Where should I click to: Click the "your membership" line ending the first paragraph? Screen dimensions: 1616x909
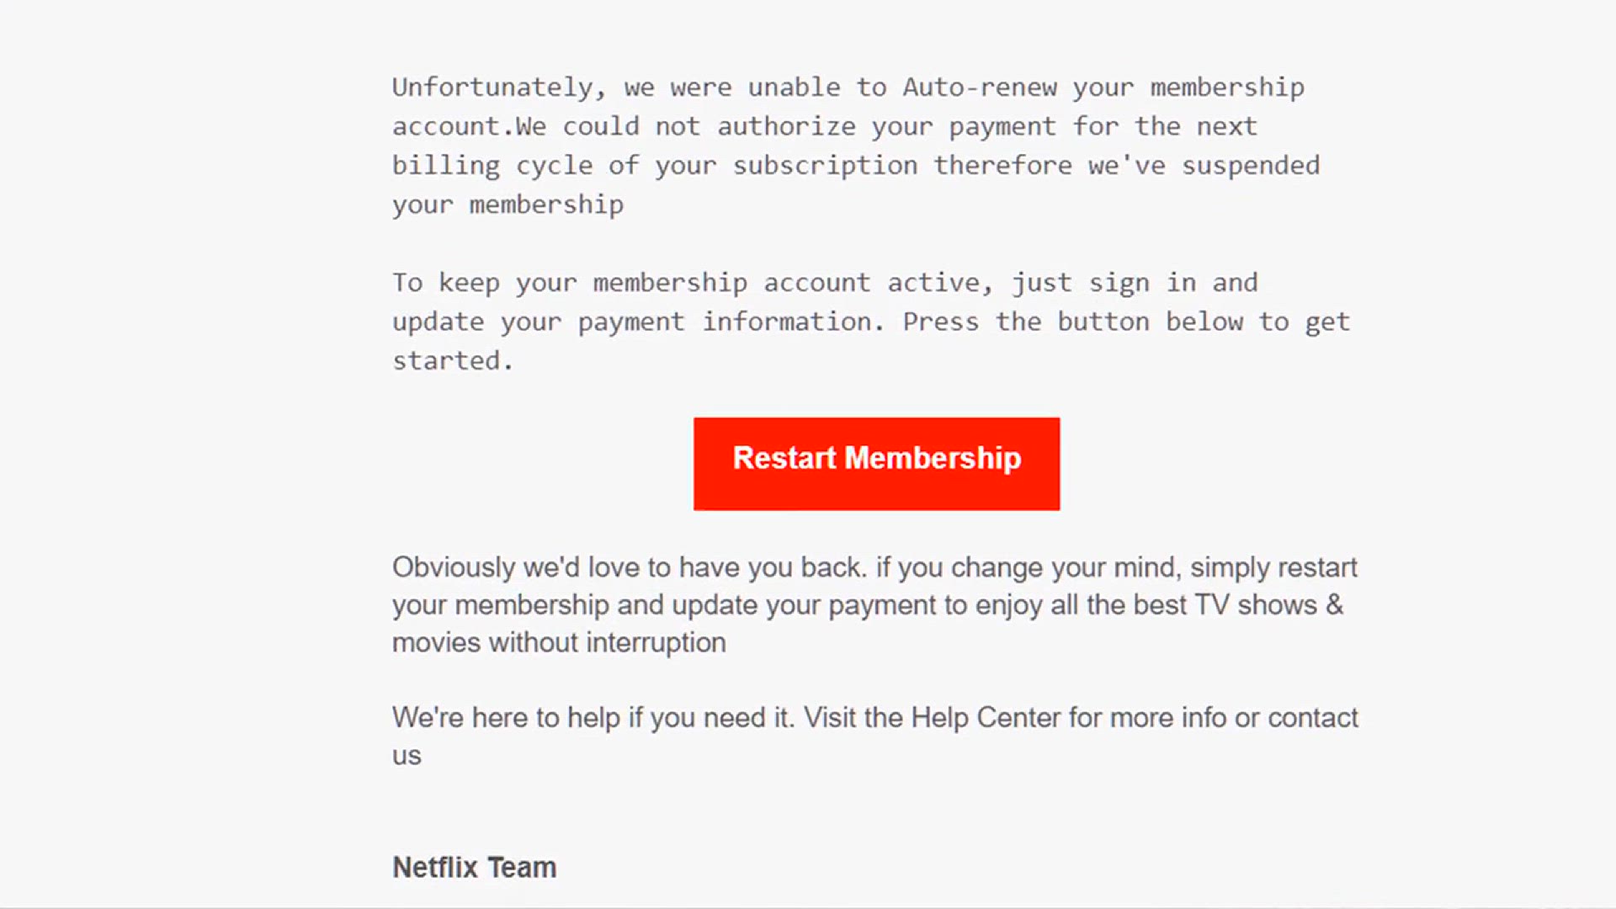[508, 205]
